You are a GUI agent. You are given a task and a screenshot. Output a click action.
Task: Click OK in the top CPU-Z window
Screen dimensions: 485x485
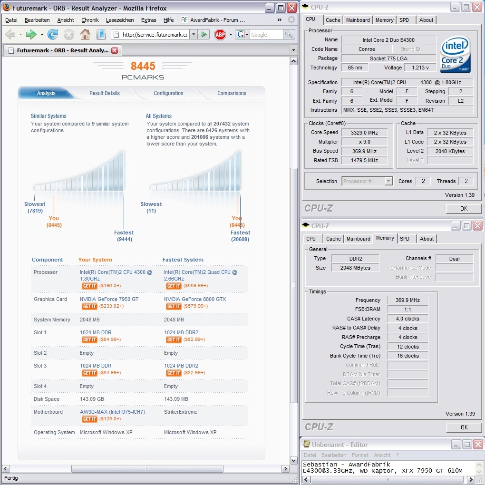[463, 208]
